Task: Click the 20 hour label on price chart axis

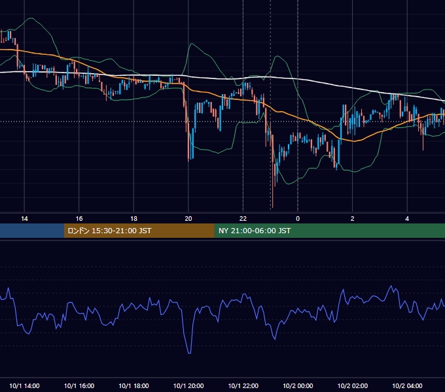Action: 188,219
